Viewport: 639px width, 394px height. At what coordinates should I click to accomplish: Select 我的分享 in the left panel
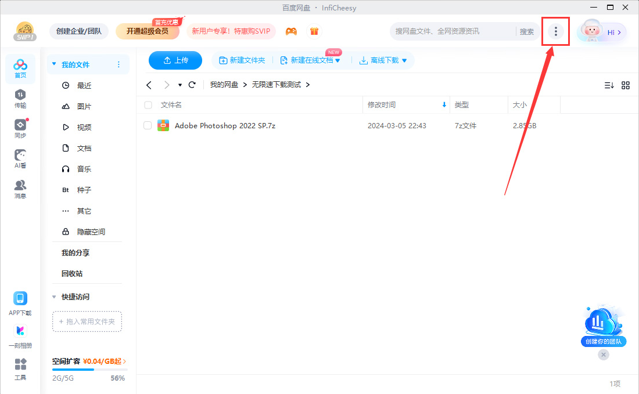point(76,252)
